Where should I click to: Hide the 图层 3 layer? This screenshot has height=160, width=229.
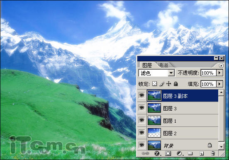click(141, 108)
